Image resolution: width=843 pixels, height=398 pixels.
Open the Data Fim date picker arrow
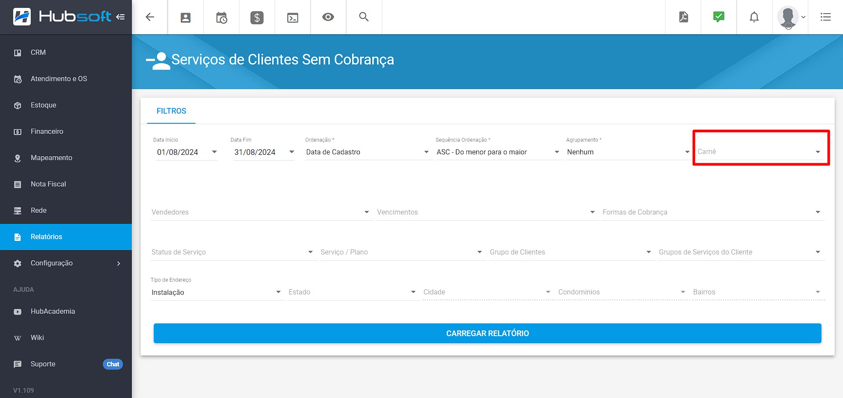tap(292, 152)
